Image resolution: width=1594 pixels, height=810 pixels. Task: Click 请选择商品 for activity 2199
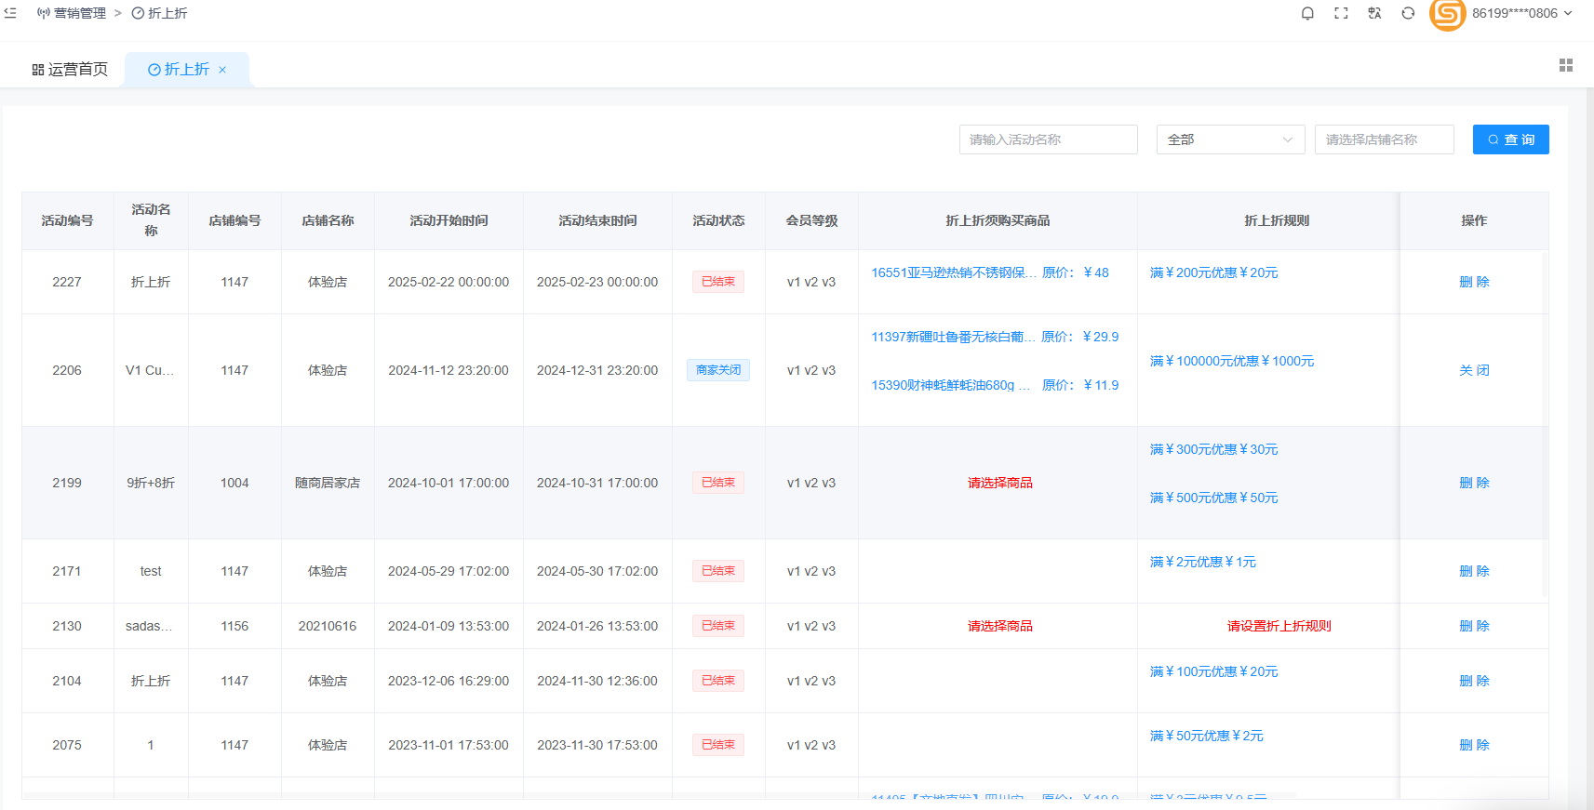[999, 483]
